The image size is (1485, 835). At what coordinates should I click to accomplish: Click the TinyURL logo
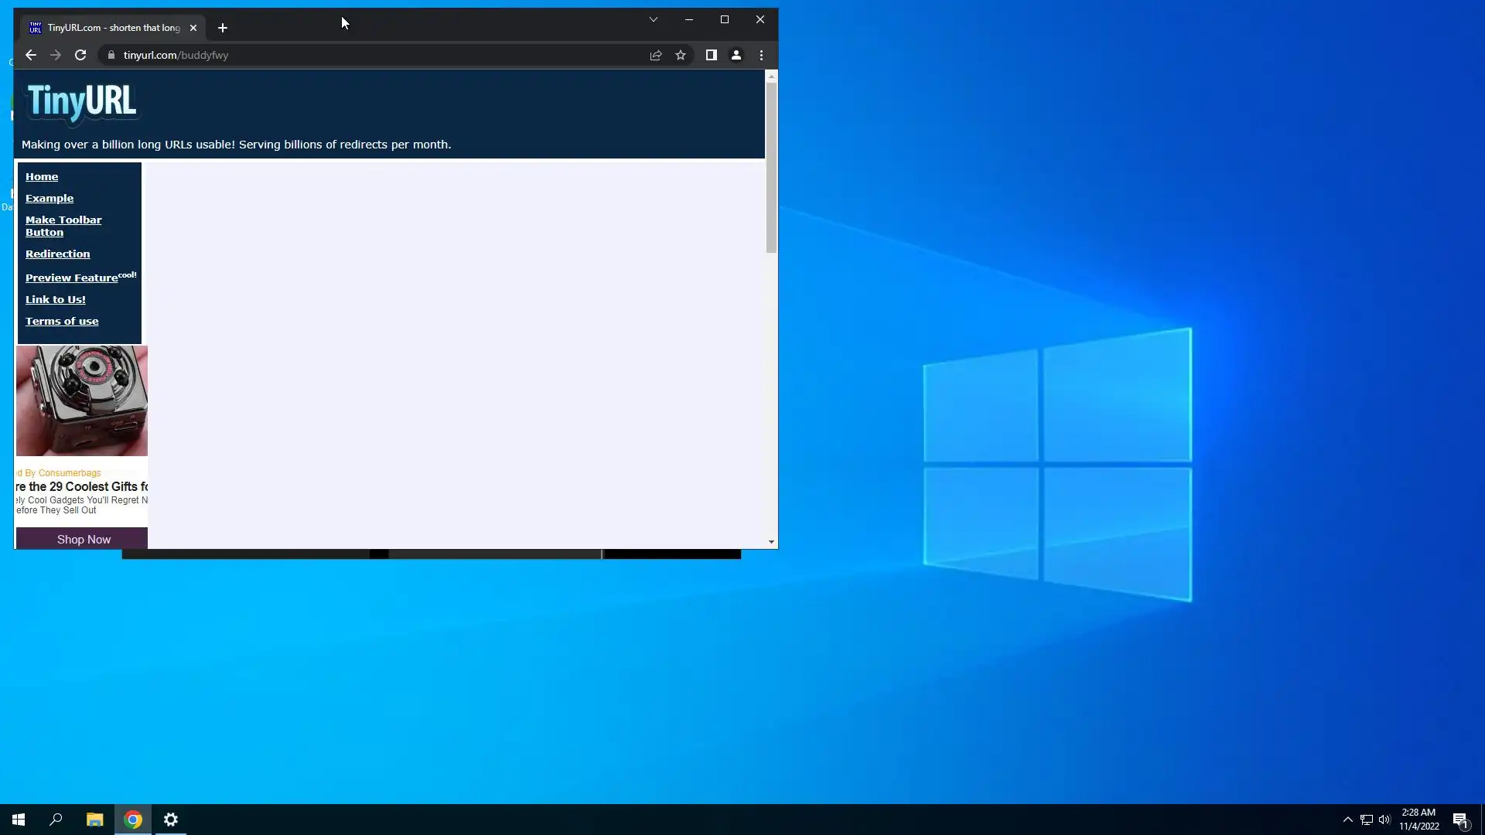(x=82, y=103)
